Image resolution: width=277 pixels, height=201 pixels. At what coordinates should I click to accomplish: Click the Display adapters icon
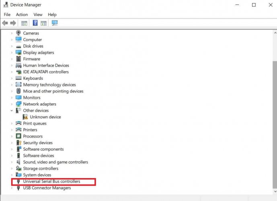click(x=18, y=52)
